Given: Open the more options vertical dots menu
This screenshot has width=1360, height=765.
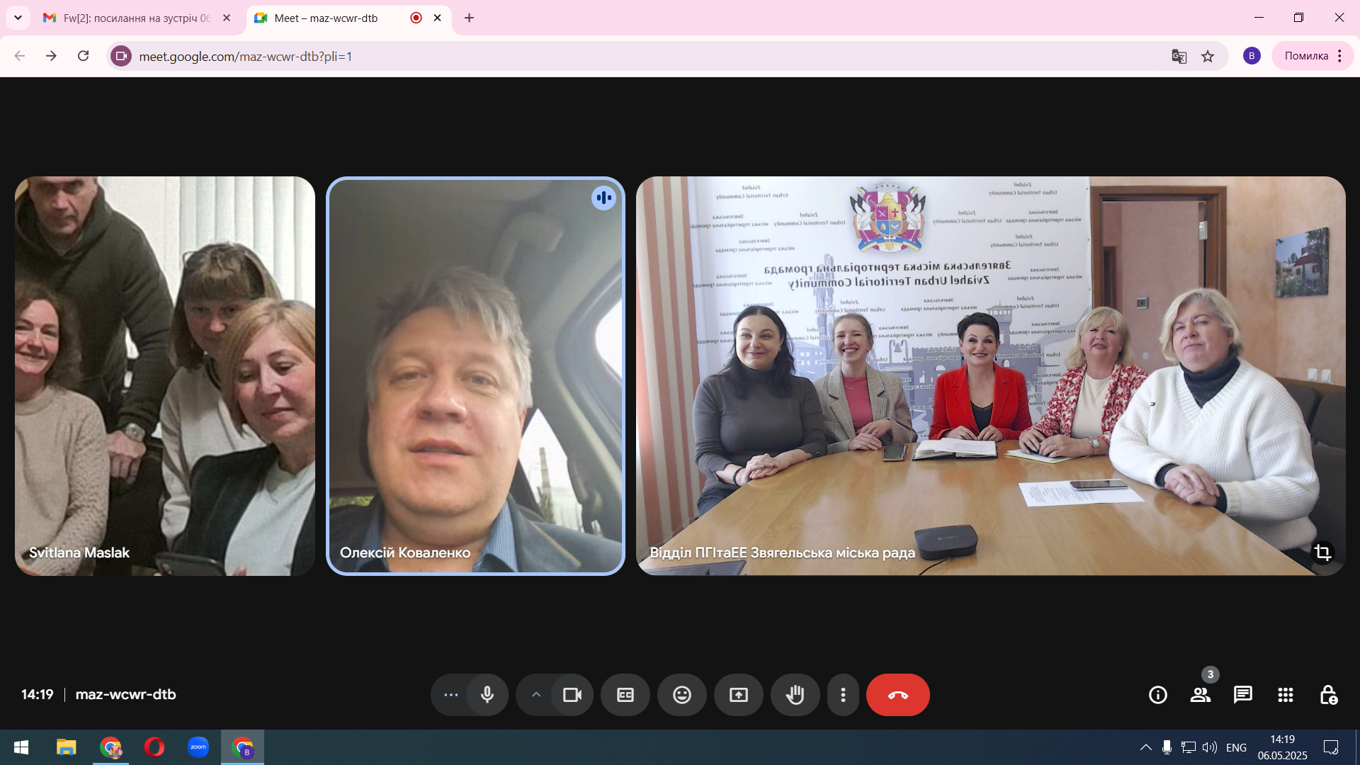Looking at the screenshot, I should [x=843, y=695].
